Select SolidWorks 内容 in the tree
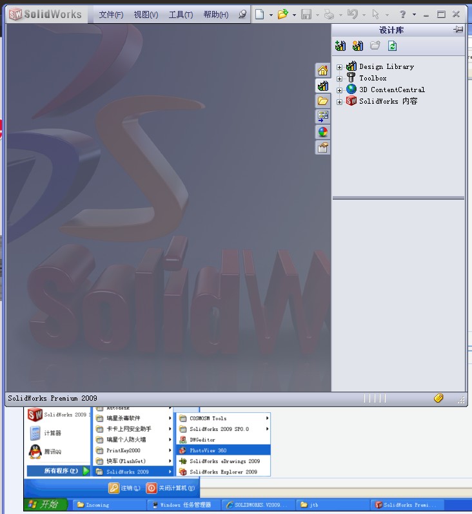472x514 pixels. point(388,101)
